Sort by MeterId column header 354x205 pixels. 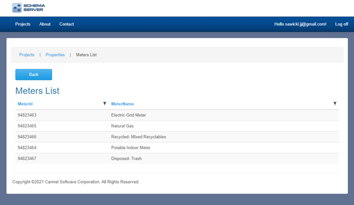point(25,104)
